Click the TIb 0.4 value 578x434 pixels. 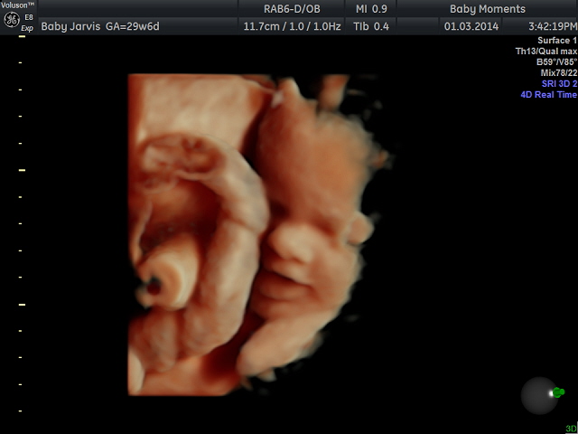(x=371, y=26)
